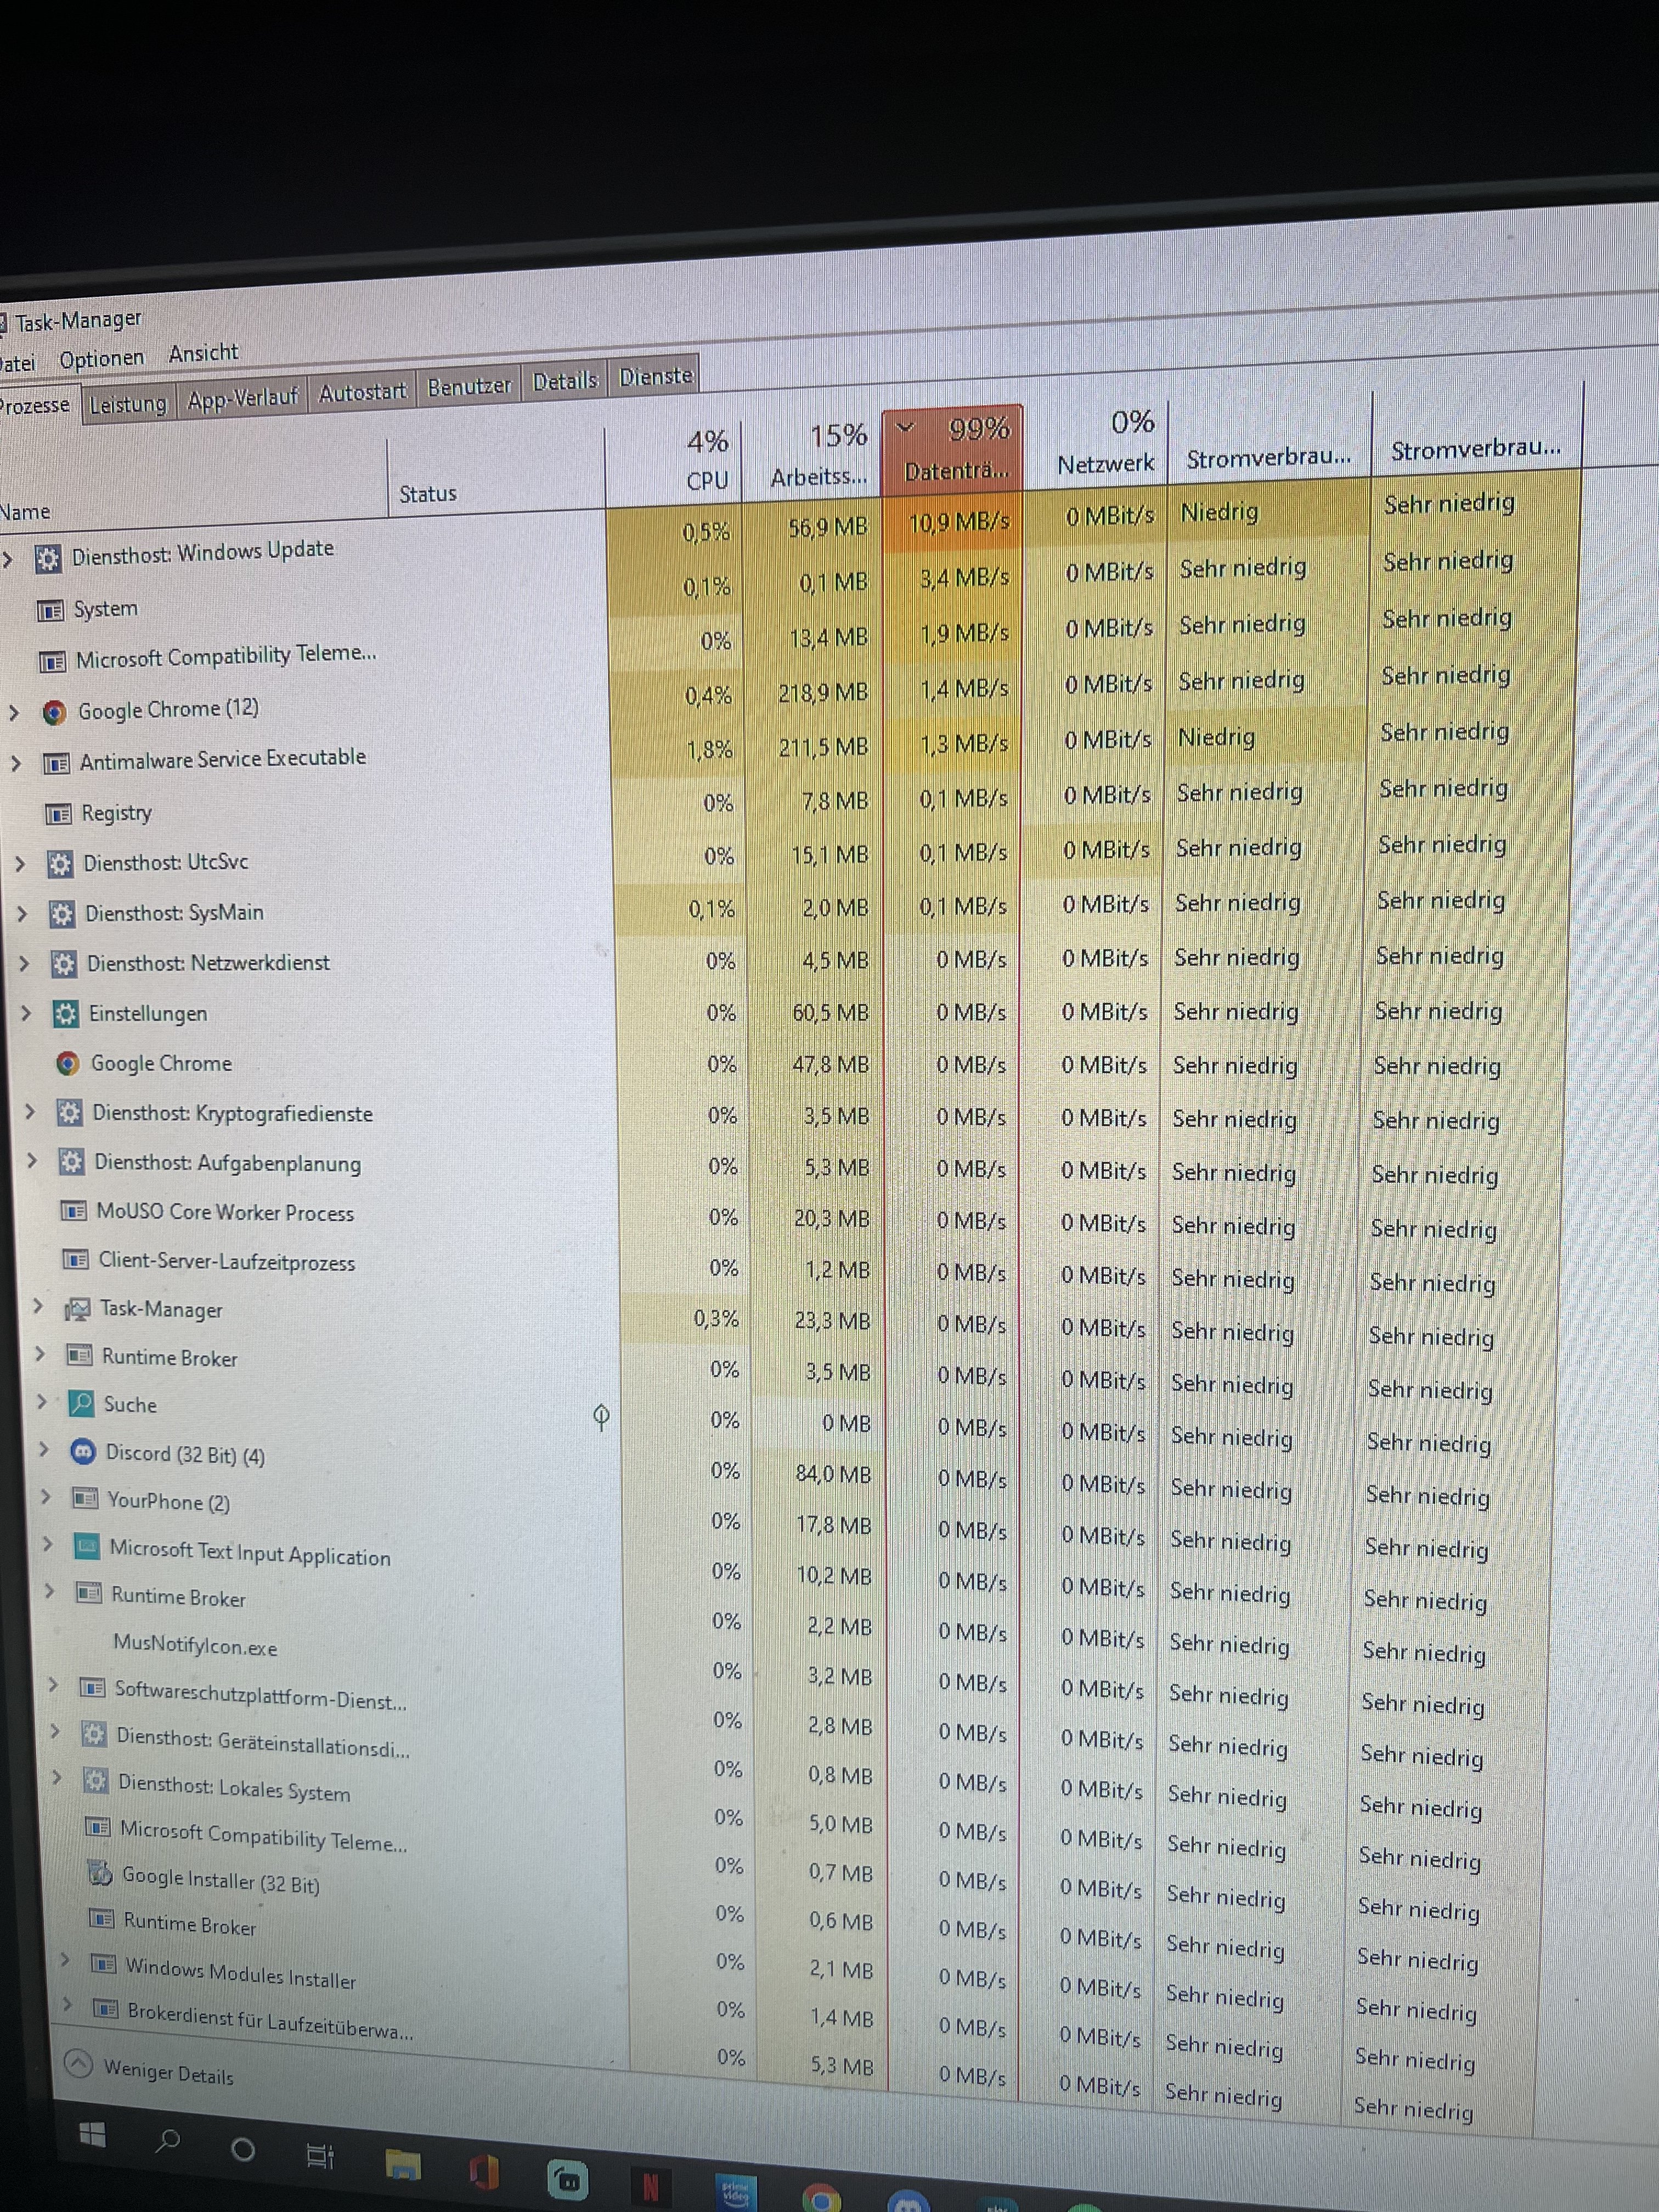Select the Einstellungen gear icon in the list
Viewport: 1659px width, 2212px height.
pyautogui.click(x=65, y=1014)
